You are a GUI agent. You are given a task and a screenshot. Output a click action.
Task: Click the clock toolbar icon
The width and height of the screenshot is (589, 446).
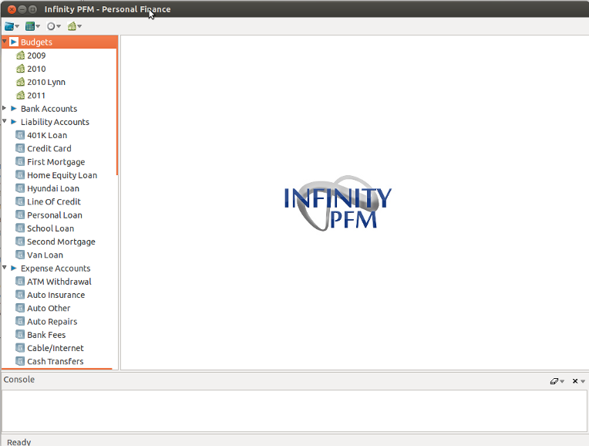[51, 26]
